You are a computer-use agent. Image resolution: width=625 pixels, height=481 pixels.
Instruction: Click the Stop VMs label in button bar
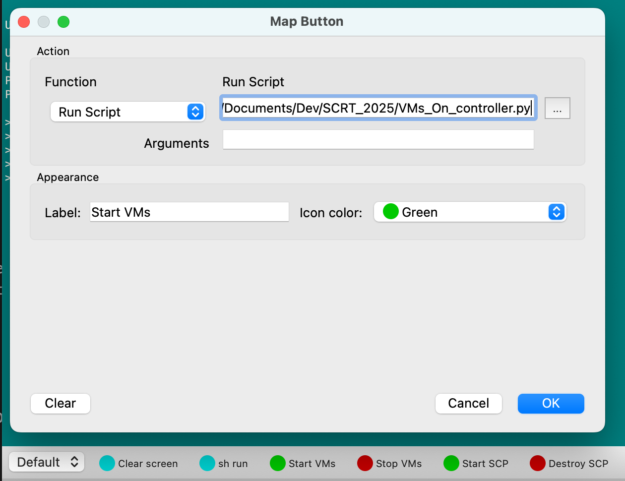398,464
